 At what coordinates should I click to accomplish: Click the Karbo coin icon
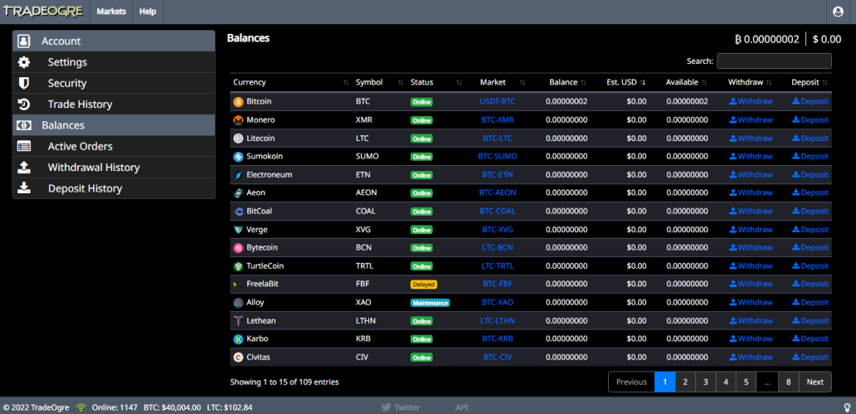[x=238, y=339]
